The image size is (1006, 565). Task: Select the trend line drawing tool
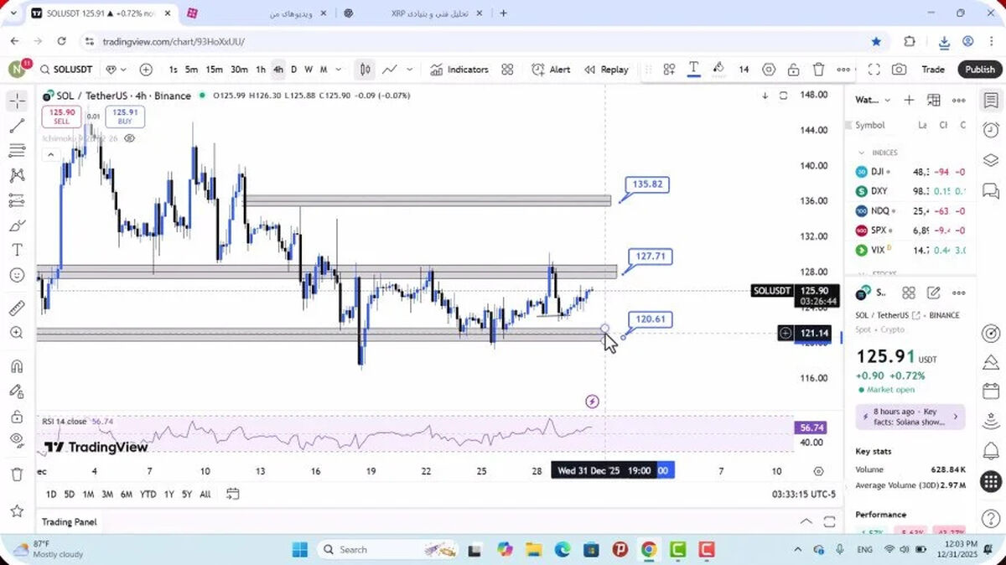point(17,127)
